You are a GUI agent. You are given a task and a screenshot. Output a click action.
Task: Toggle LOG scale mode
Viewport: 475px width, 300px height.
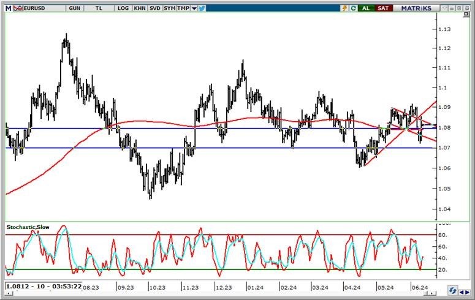pos(123,8)
